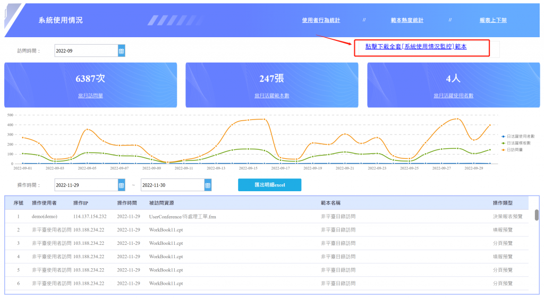Click chart x-axis label 2022-09-15
Viewport: 544px width, 298px height.
pyautogui.click(x=248, y=168)
